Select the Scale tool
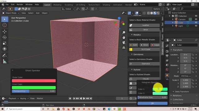The height and width of the screenshot is (111, 199). coord(5,43)
